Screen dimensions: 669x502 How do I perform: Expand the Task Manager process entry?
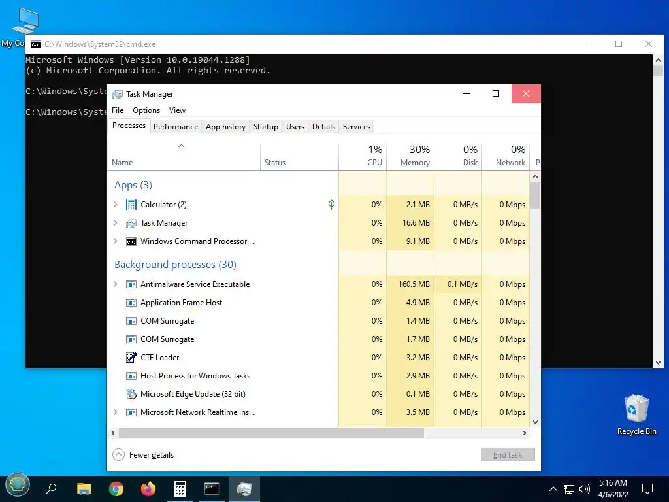[x=115, y=223]
